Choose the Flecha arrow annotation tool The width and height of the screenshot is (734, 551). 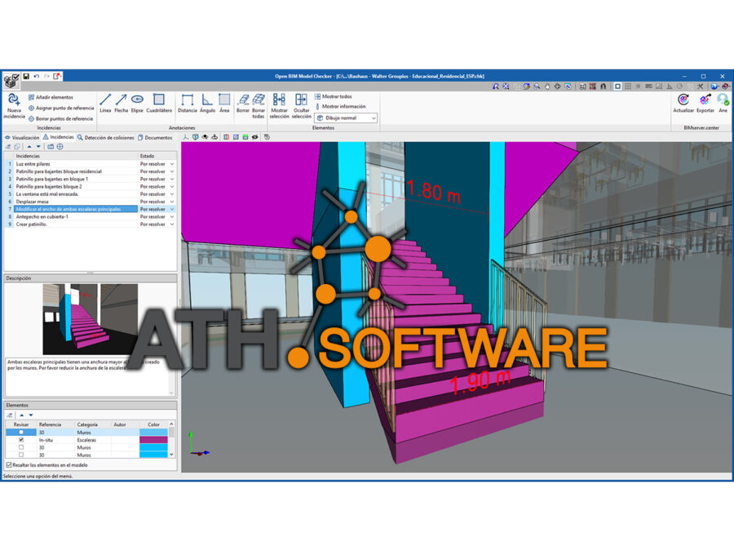pos(121,103)
